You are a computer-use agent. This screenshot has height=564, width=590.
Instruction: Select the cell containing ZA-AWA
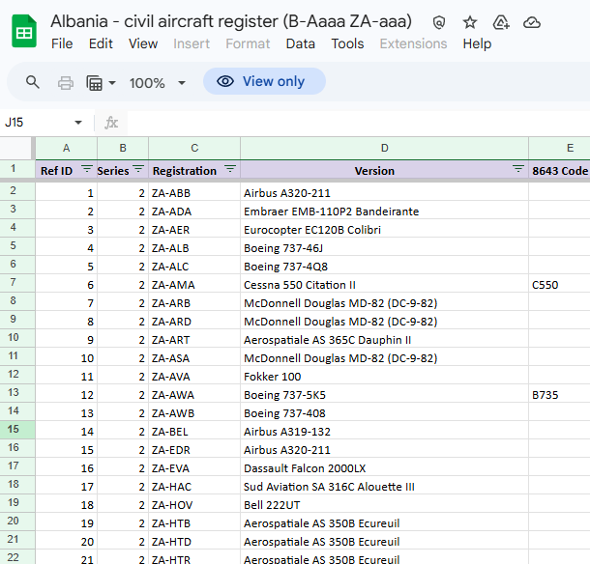tap(193, 395)
